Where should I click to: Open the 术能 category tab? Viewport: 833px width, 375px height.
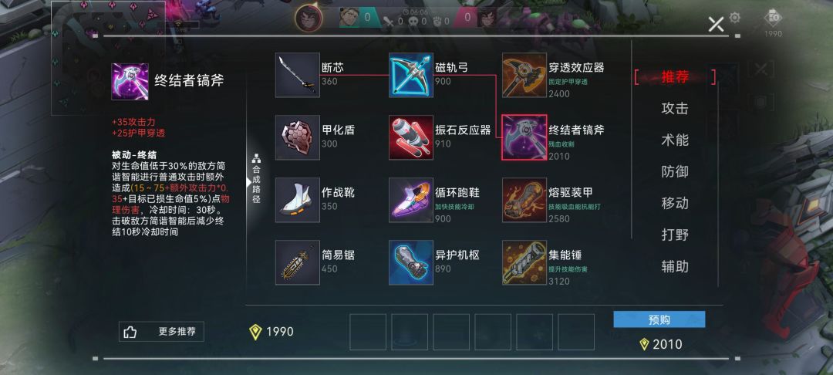coord(675,140)
